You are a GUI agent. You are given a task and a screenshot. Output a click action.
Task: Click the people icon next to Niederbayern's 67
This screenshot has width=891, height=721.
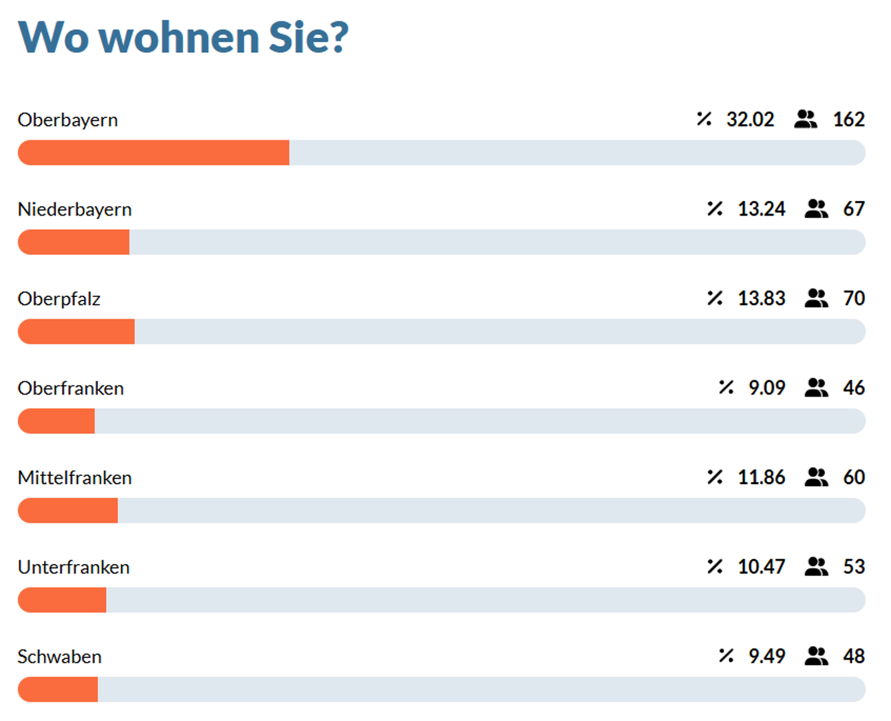[x=816, y=208]
